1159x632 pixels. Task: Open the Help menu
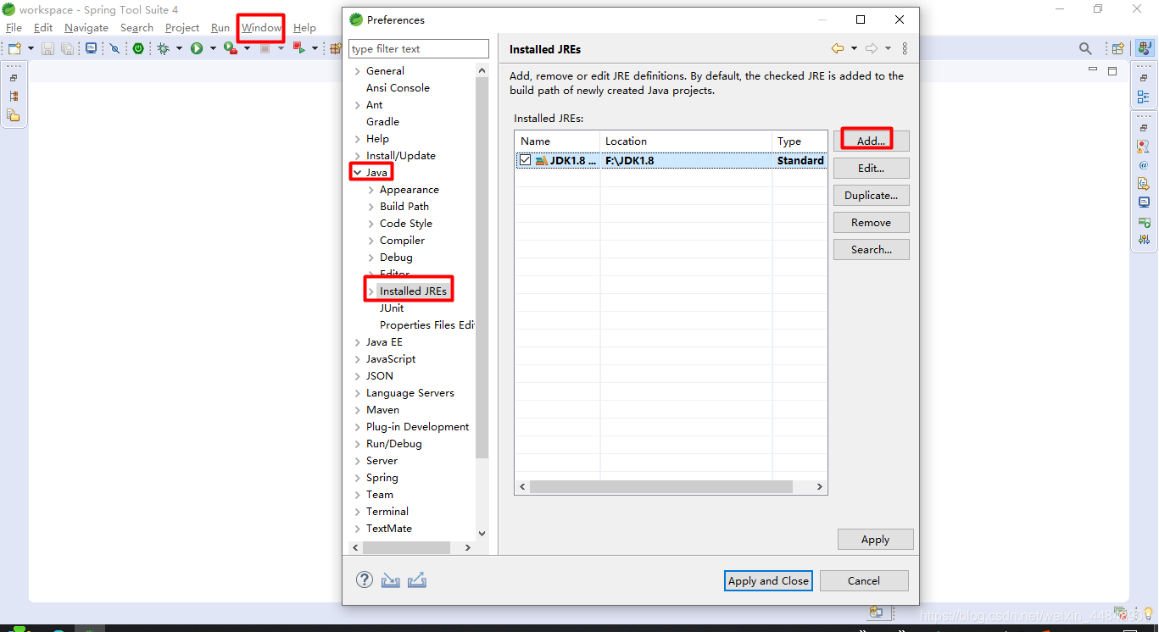coord(304,28)
